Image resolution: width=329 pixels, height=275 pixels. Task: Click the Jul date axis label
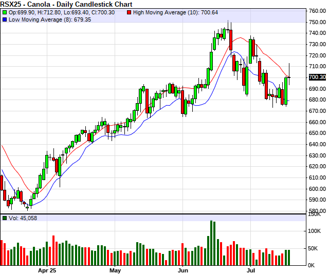251,270
